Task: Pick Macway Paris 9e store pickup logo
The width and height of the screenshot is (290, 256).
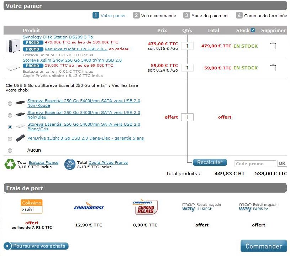Action: pyautogui.click(x=258, y=207)
